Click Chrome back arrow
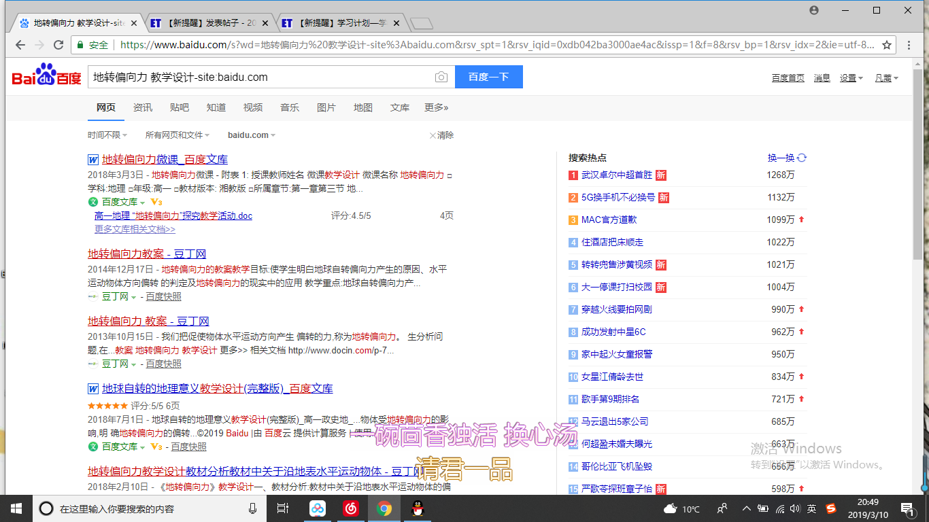This screenshot has width=929, height=522. (x=20, y=45)
